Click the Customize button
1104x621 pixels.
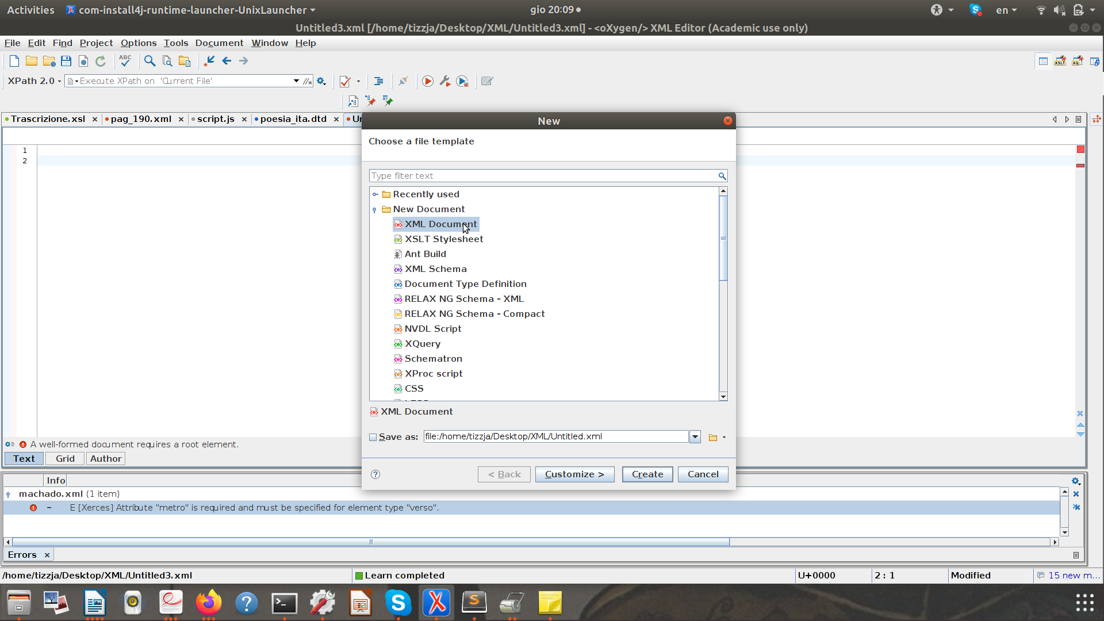(x=574, y=474)
